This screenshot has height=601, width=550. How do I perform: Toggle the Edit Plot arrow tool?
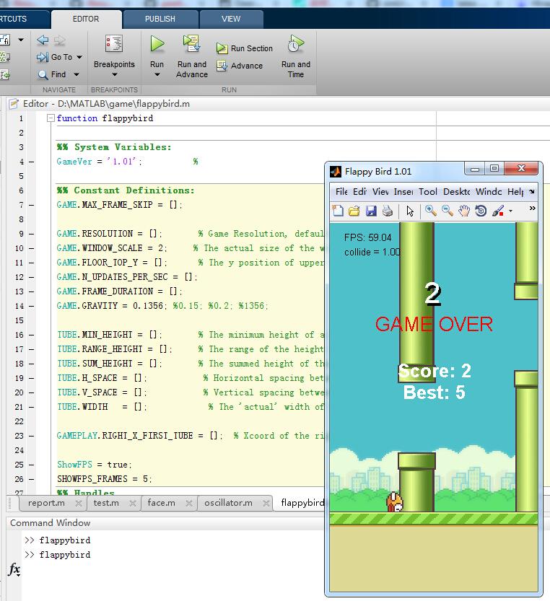[x=410, y=211]
